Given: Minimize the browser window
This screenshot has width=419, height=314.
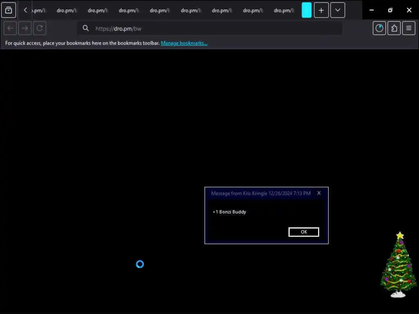Looking at the screenshot, I should [x=372, y=10].
